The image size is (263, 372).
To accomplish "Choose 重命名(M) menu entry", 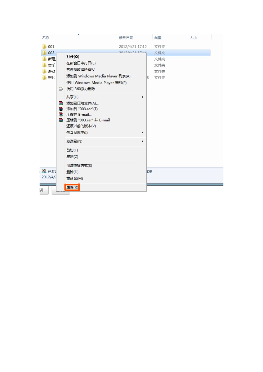I will click(x=75, y=179).
